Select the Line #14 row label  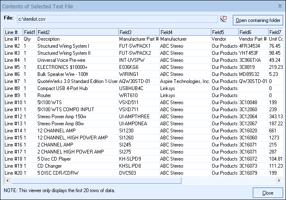pyautogui.click(x=12, y=130)
